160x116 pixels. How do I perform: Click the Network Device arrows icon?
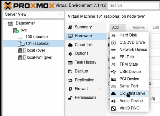click(x=113, y=50)
